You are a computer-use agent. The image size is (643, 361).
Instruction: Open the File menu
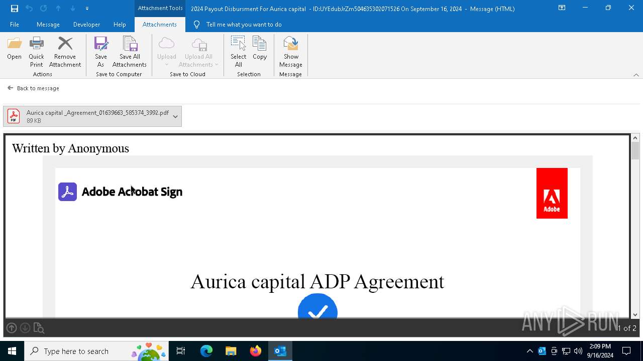(15, 25)
